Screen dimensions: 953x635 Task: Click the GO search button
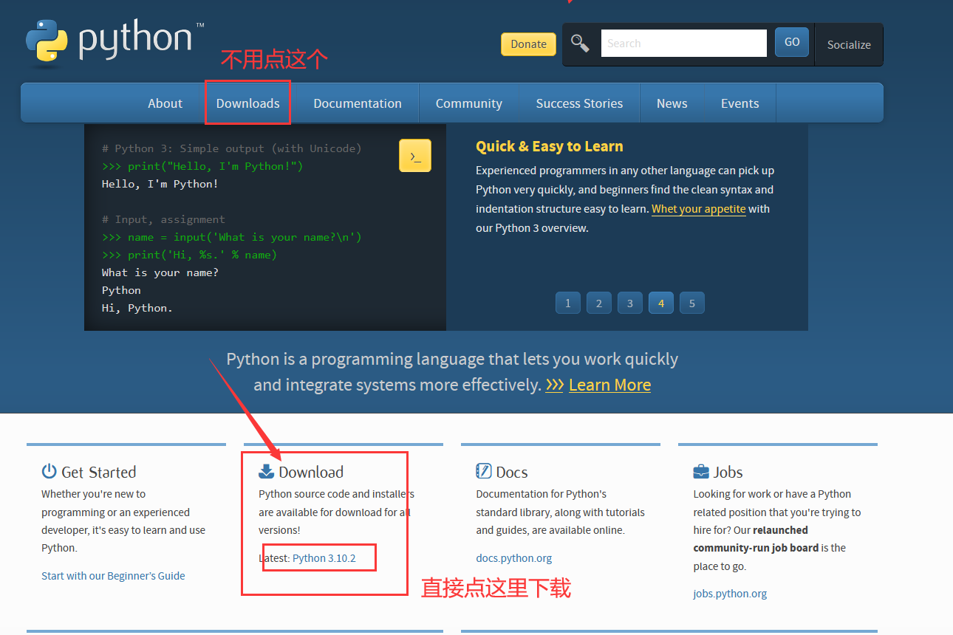point(792,42)
